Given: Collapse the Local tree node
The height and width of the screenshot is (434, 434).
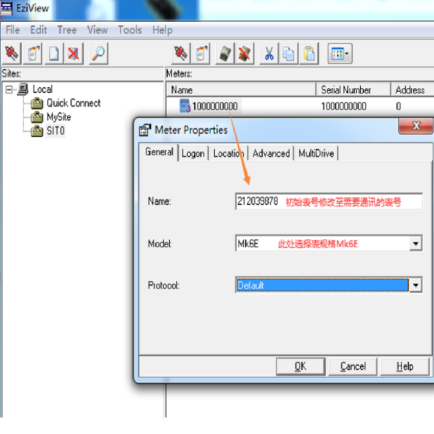Looking at the screenshot, I should (x=9, y=90).
